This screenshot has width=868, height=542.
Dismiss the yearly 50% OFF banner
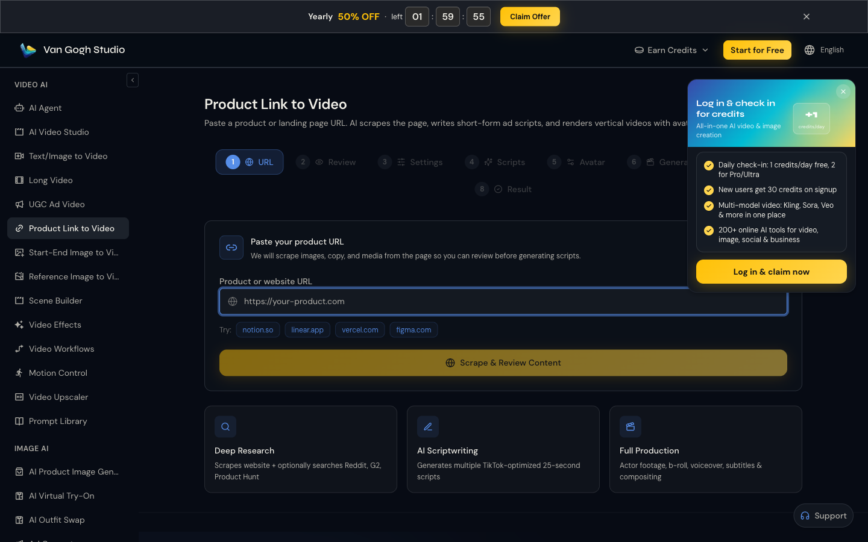807,17
